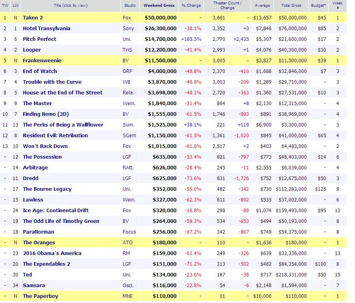Click the $13,657 average value
The image size is (355, 303).
(262, 18)
